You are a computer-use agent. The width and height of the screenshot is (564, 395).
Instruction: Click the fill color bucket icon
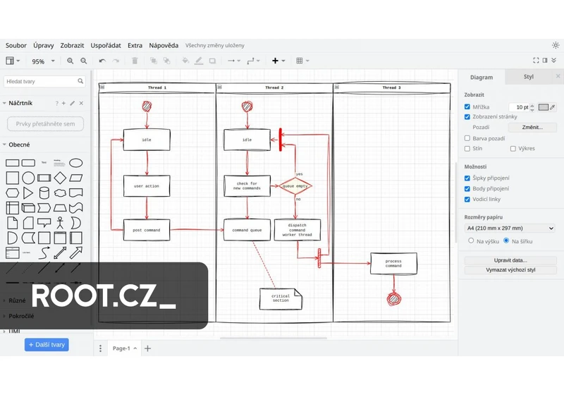(x=185, y=61)
